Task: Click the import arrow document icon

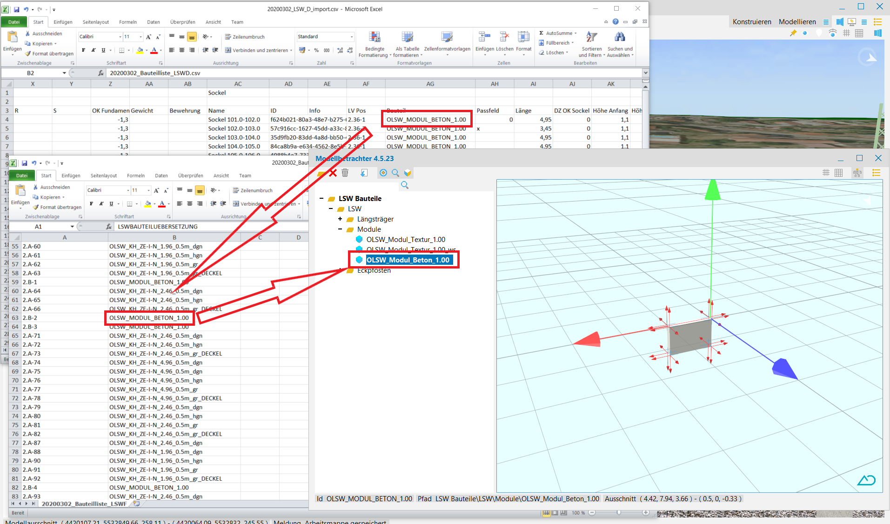Action: pyautogui.click(x=364, y=173)
